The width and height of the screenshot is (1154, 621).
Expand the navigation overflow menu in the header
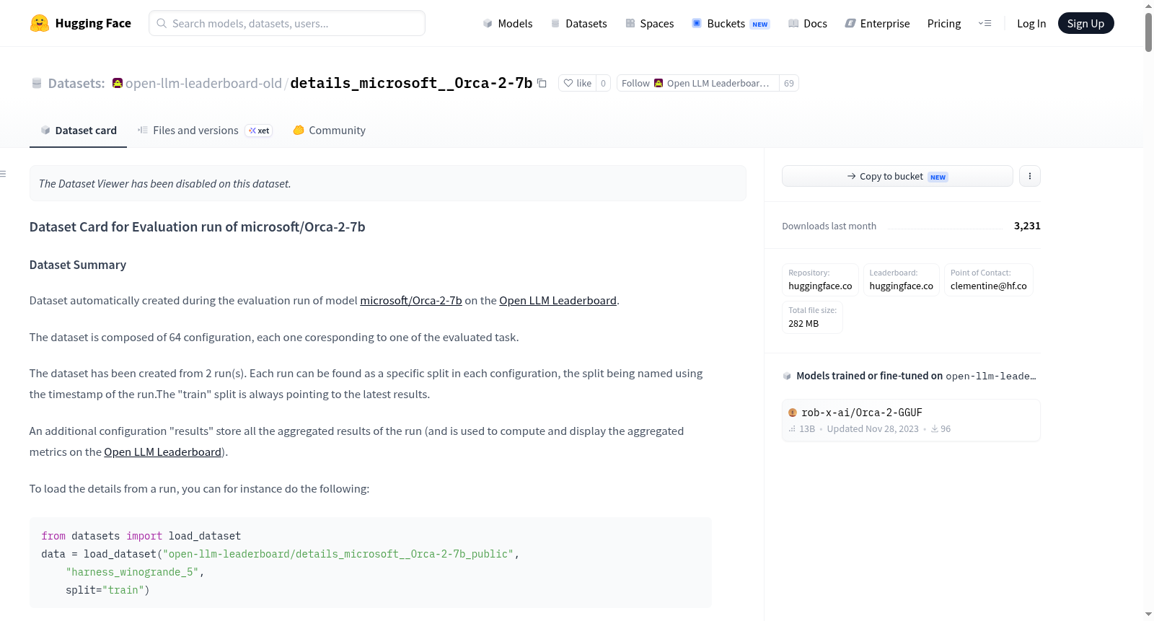pos(985,23)
